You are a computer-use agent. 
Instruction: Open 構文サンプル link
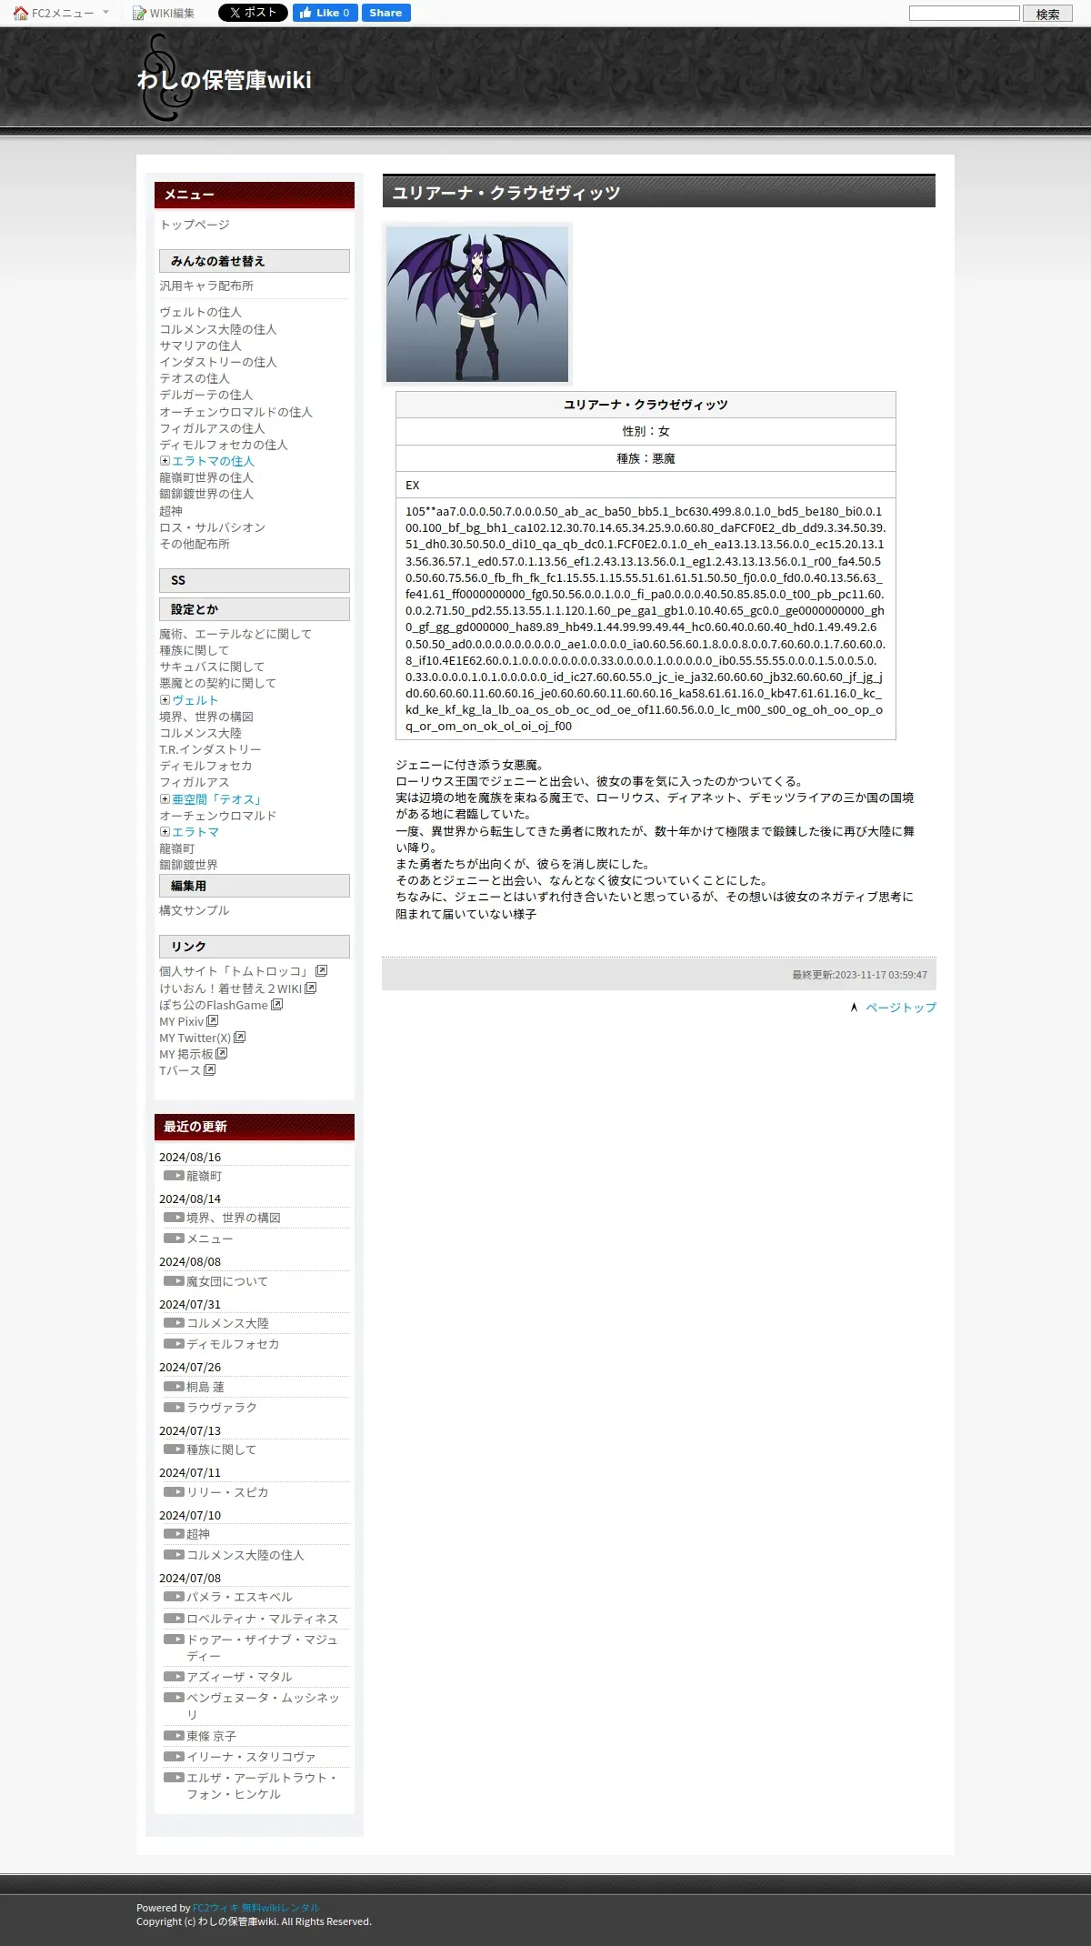pos(195,910)
